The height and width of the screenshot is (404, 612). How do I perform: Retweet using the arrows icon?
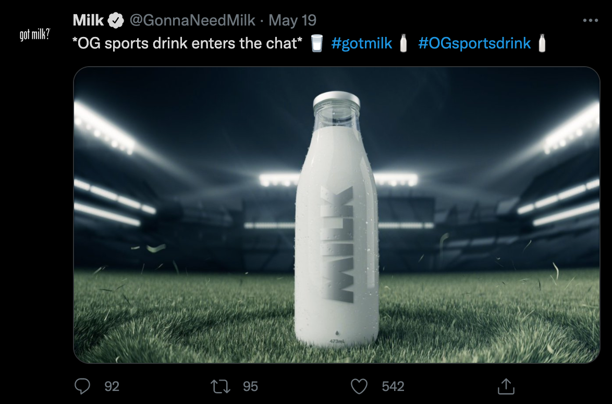click(x=221, y=386)
